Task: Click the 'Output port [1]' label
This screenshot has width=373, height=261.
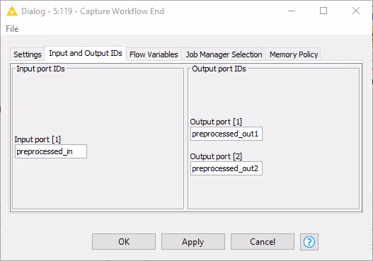Action: click(216, 122)
